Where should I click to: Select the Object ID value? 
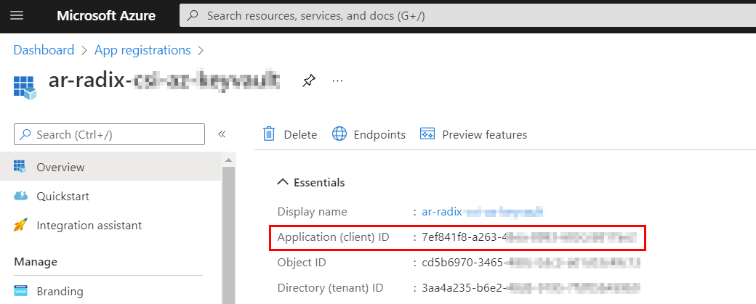coord(531,263)
